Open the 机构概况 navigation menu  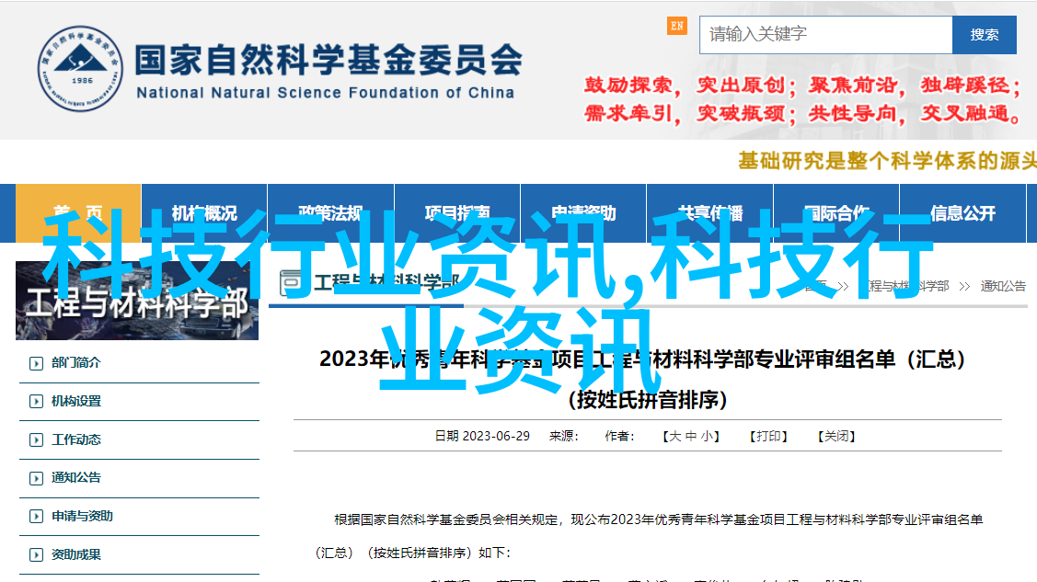pyautogui.click(x=204, y=212)
